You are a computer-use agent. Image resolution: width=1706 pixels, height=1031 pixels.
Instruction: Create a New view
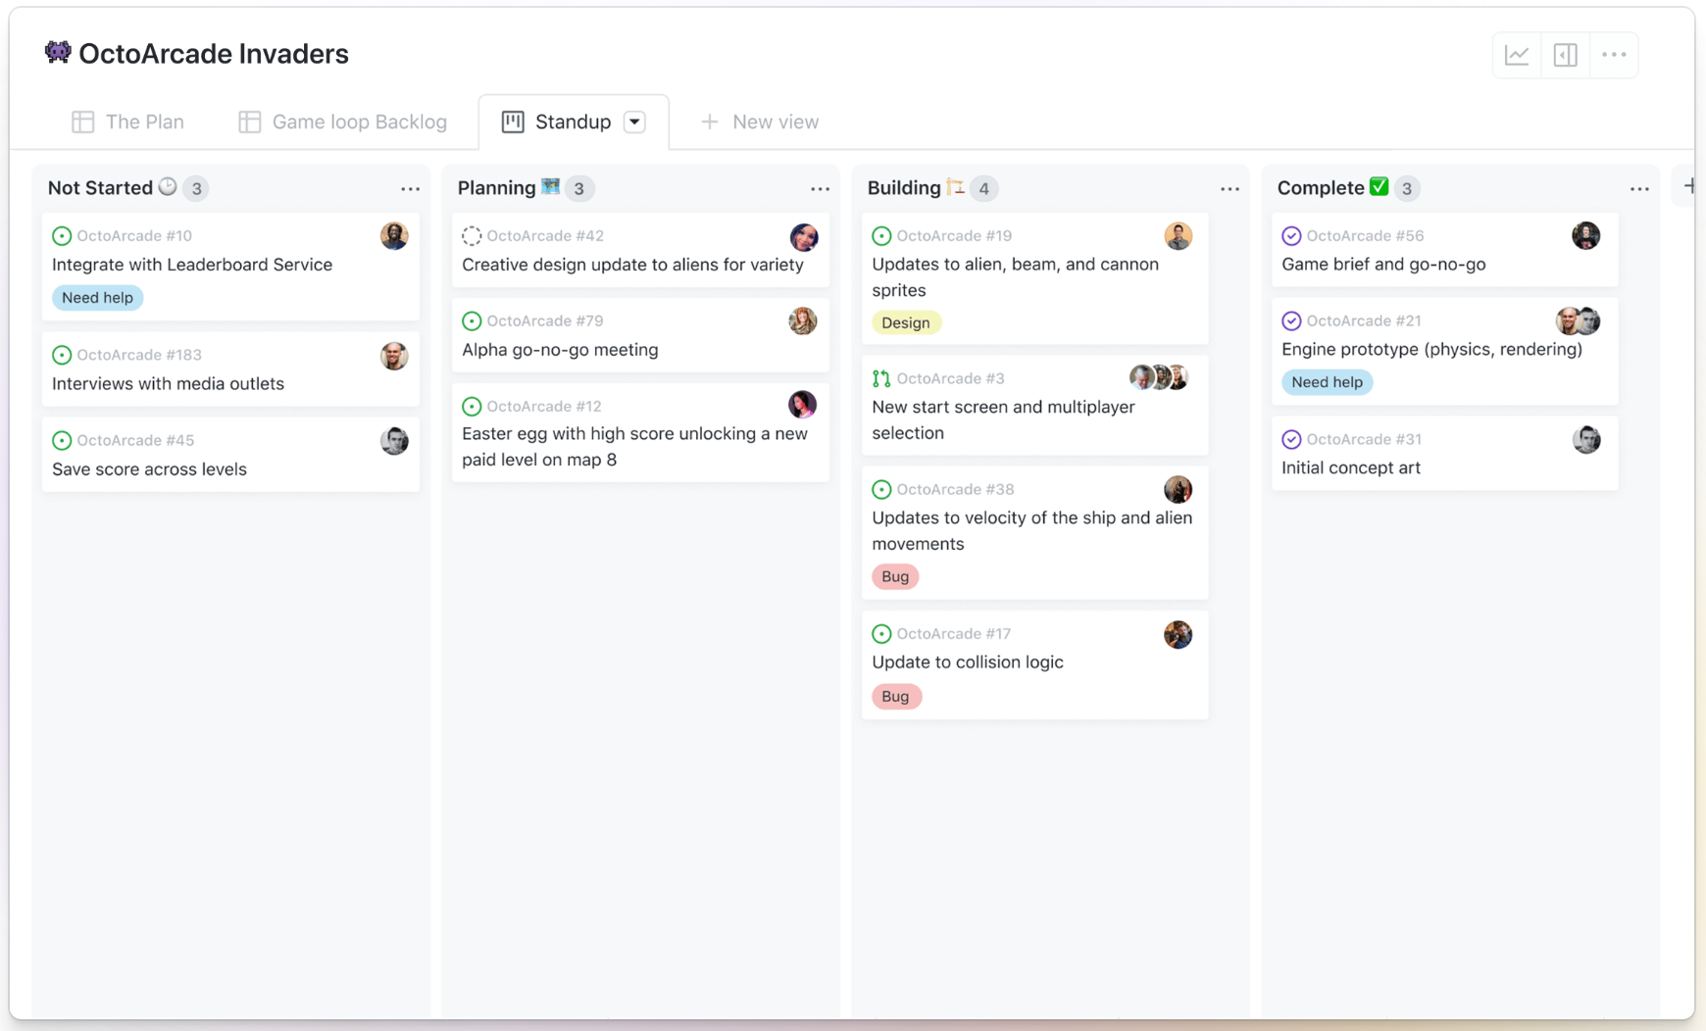coord(760,123)
